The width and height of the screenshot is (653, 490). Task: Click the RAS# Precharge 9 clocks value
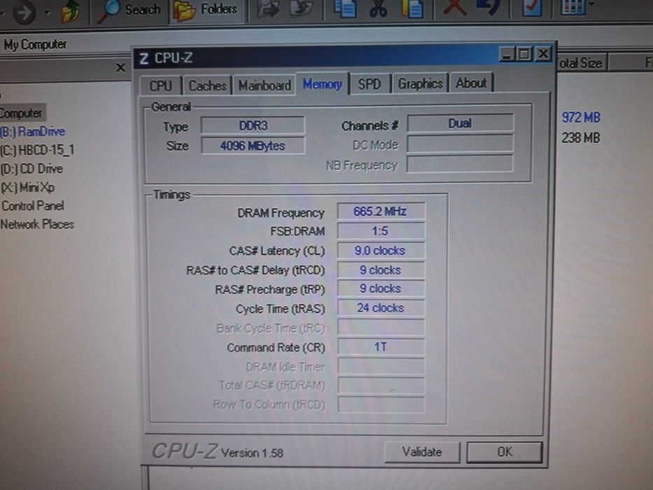point(381,288)
